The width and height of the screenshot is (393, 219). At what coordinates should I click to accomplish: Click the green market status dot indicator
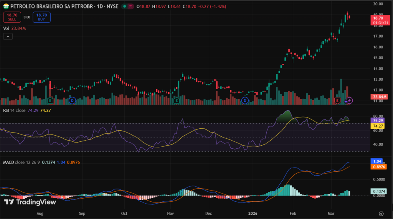click(x=125, y=7)
